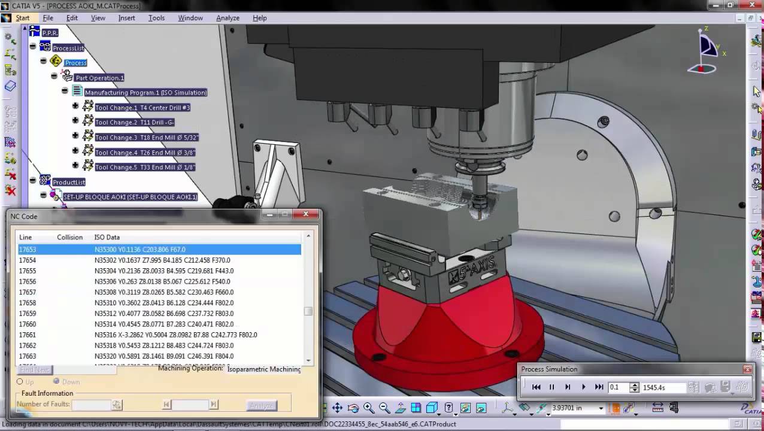Open the 3.93701 in units dropdown
The image size is (764, 431).
point(601,408)
